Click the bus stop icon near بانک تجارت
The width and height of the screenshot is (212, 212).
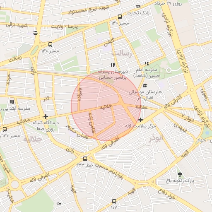pos(120,17)
